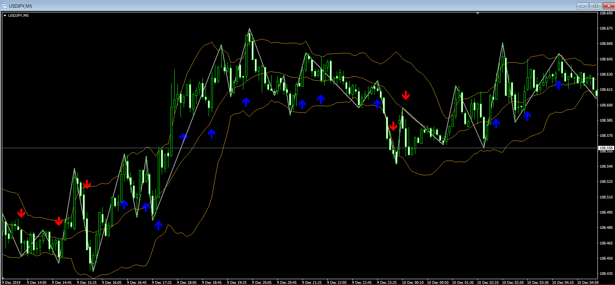This screenshot has height=285, width=615.
Task: Click the chart window icon in the title bar
Action: (x=4, y=6)
